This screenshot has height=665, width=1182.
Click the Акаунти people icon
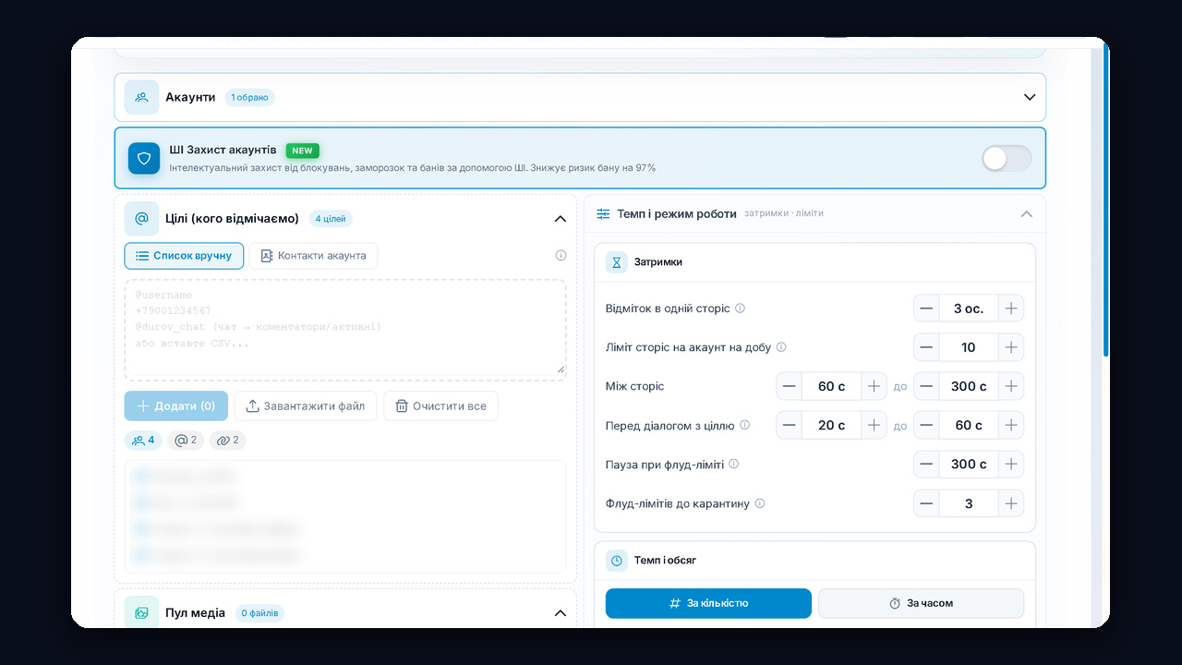[x=141, y=97]
